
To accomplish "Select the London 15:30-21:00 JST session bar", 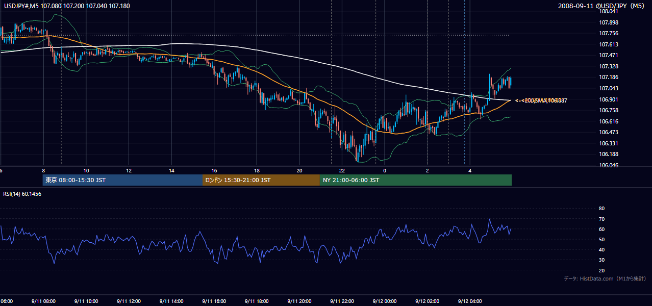I will 261,180.
